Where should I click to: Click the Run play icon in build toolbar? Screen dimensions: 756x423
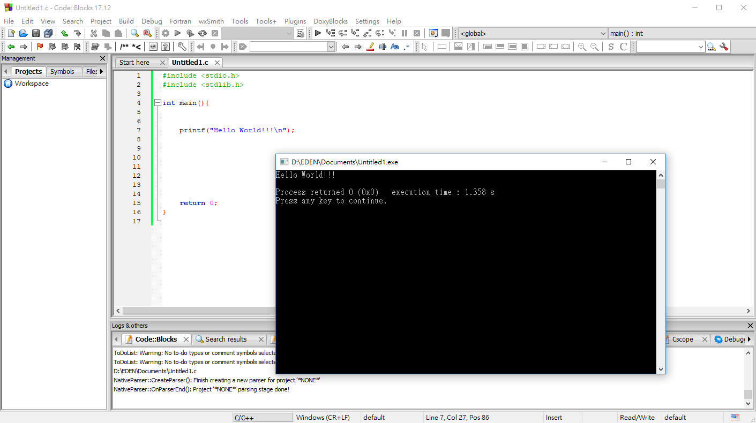[x=178, y=33]
